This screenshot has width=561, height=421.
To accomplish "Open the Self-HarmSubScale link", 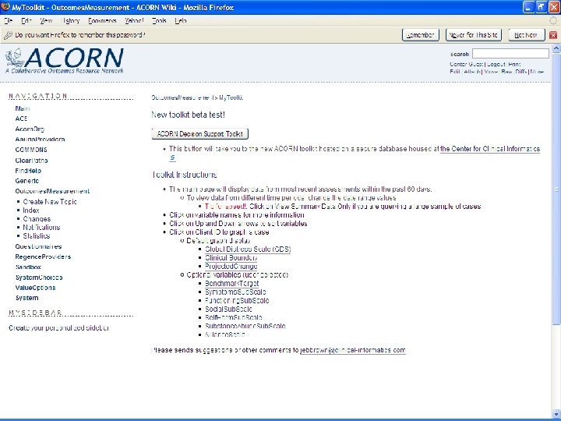I will [233, 317].
